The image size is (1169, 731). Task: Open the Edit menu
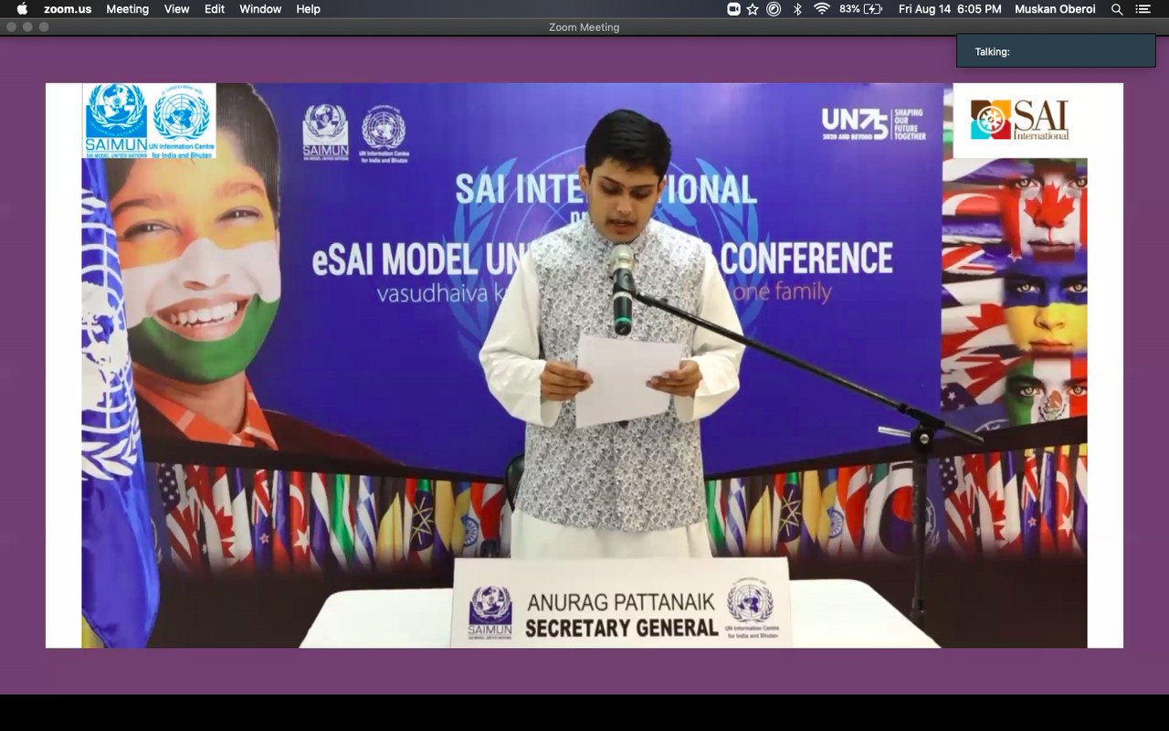tap(215, 9)
